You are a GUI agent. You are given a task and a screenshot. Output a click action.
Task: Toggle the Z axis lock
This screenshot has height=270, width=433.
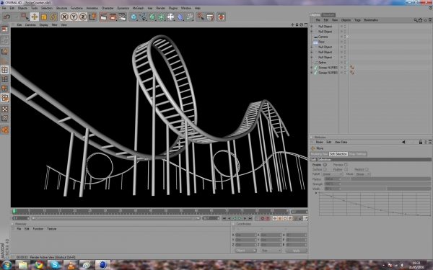(x=83, y=17)
